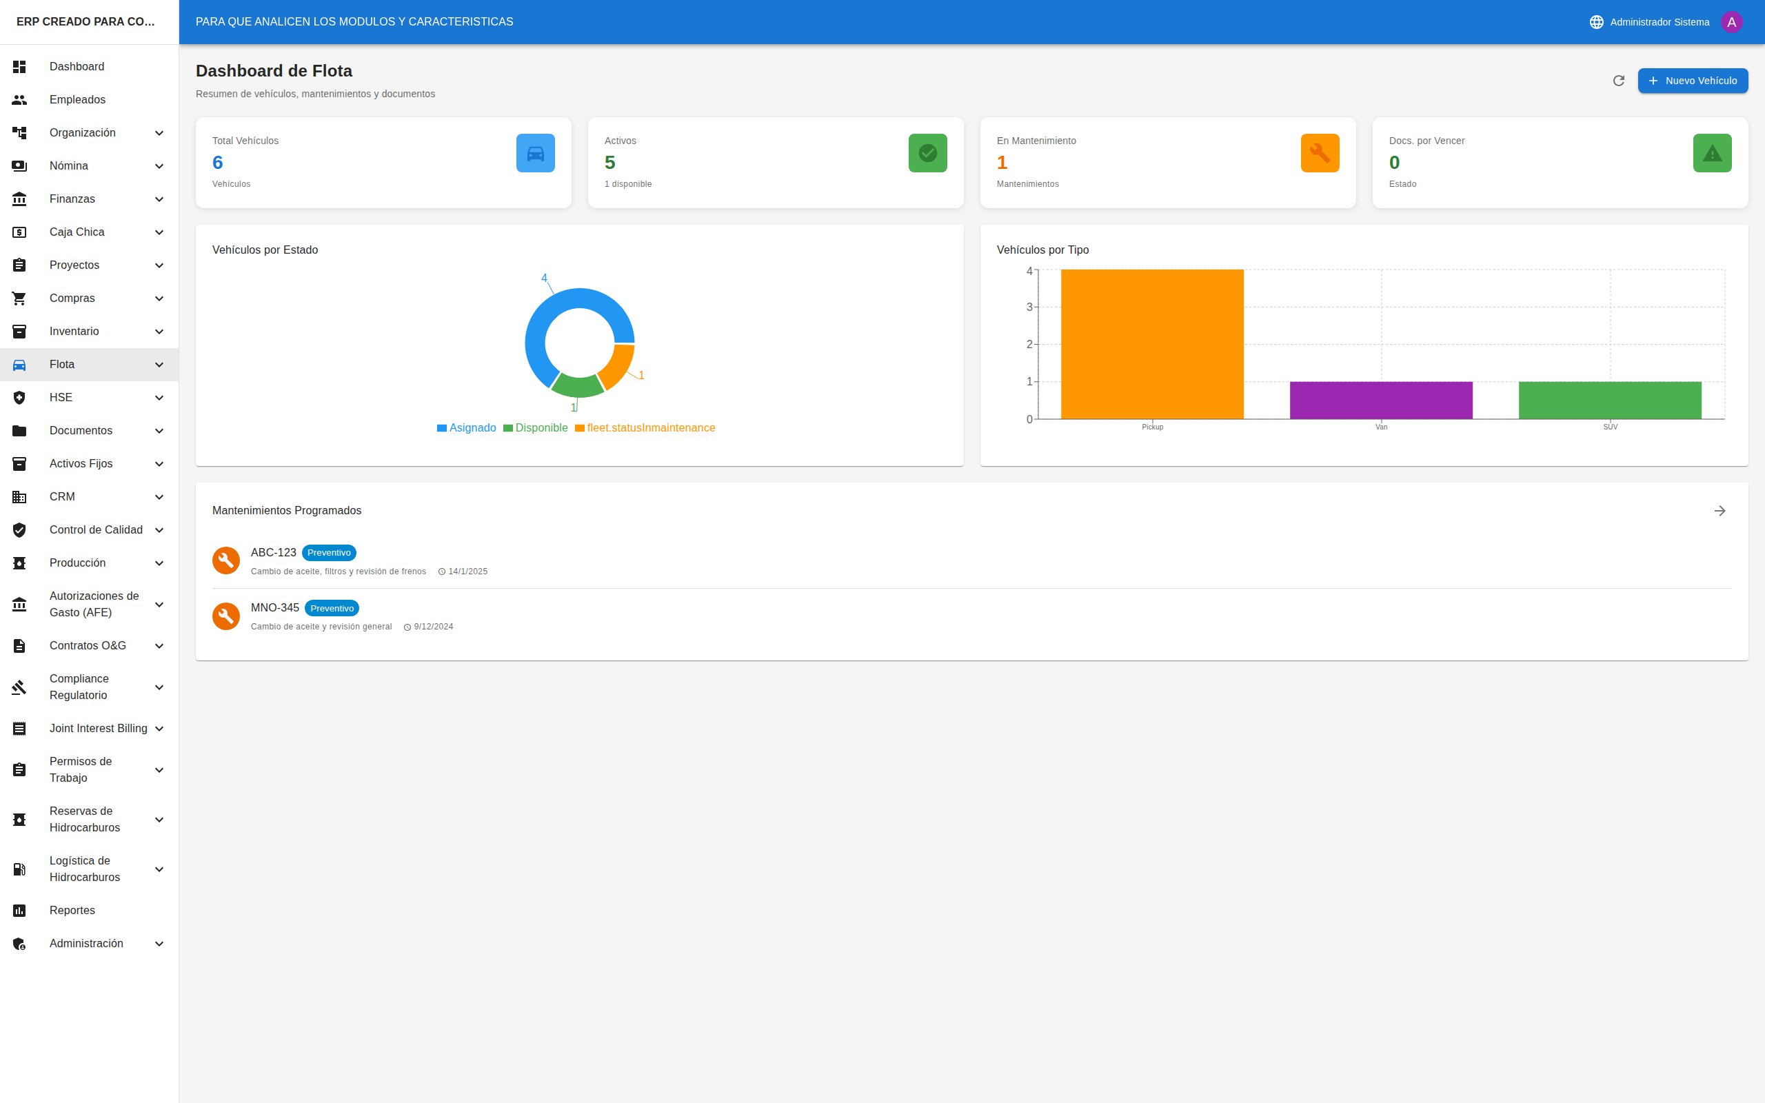1765x1103 pixels.
Task: Toggle the fleet.statusInmaintenance legend entry
Action: click(x=645, y=427)
